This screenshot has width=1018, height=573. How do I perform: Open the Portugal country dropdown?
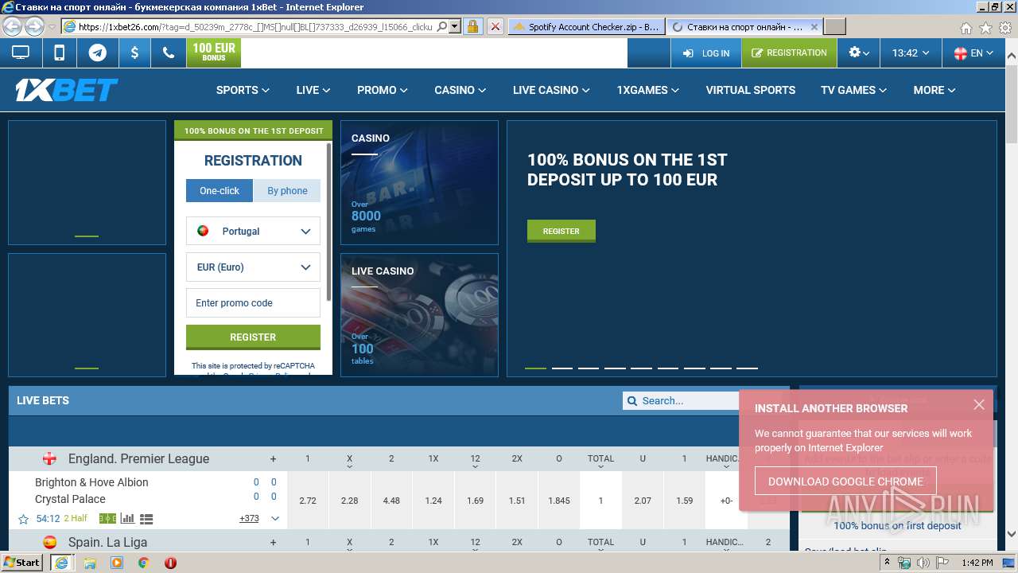[x=253, y=231]
